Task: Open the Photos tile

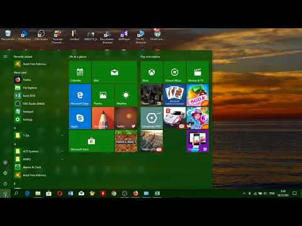Action: [x=103, y=95]
